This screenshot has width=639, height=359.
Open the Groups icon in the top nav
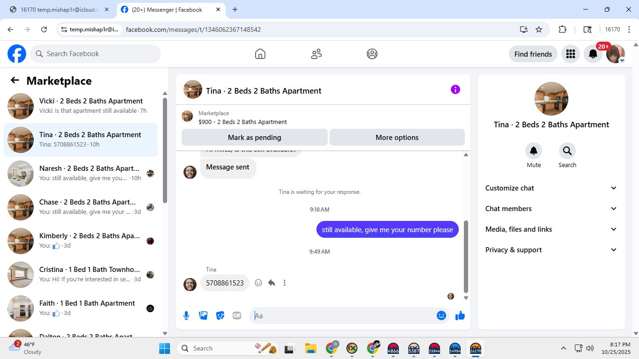click(372, 54)
